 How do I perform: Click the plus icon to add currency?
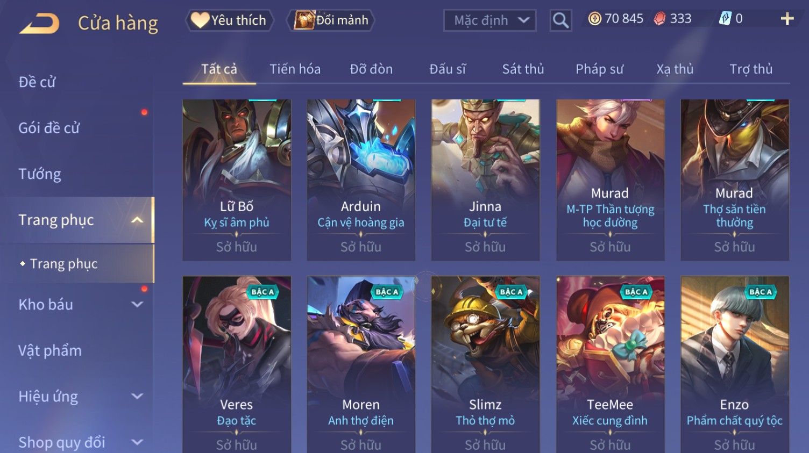[x=787, y=19]
